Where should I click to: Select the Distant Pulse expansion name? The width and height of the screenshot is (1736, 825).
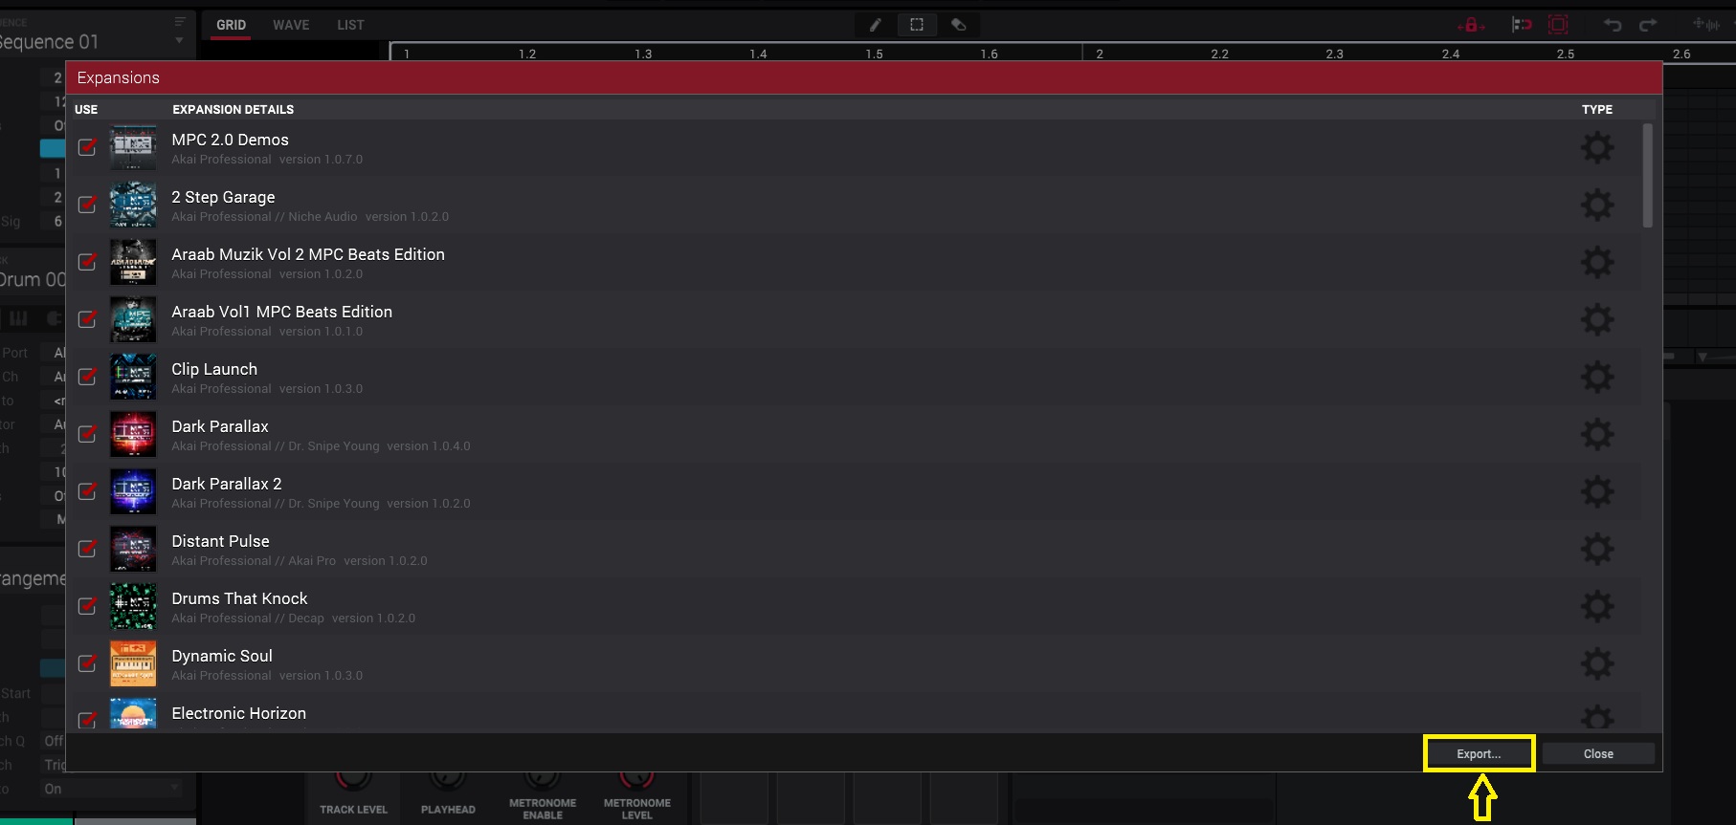220,541
